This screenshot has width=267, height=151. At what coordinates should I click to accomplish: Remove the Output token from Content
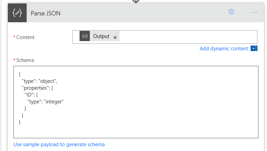coord(115,37)
